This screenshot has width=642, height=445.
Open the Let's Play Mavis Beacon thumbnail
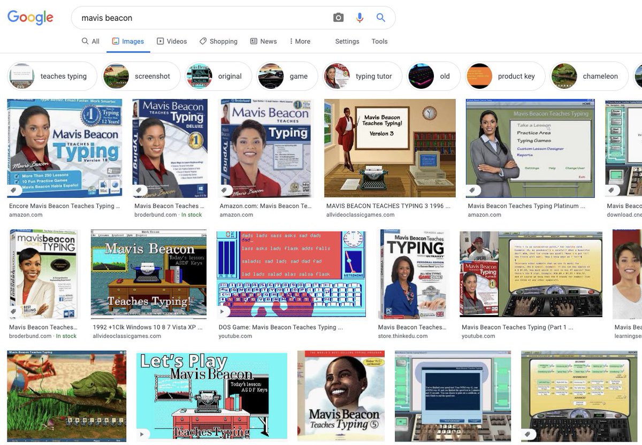(212, 396)
